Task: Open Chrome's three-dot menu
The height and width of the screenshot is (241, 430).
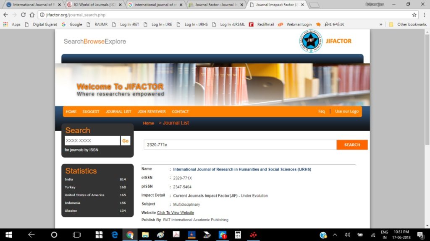Action: pyautogui.click(x=424, y=15)
